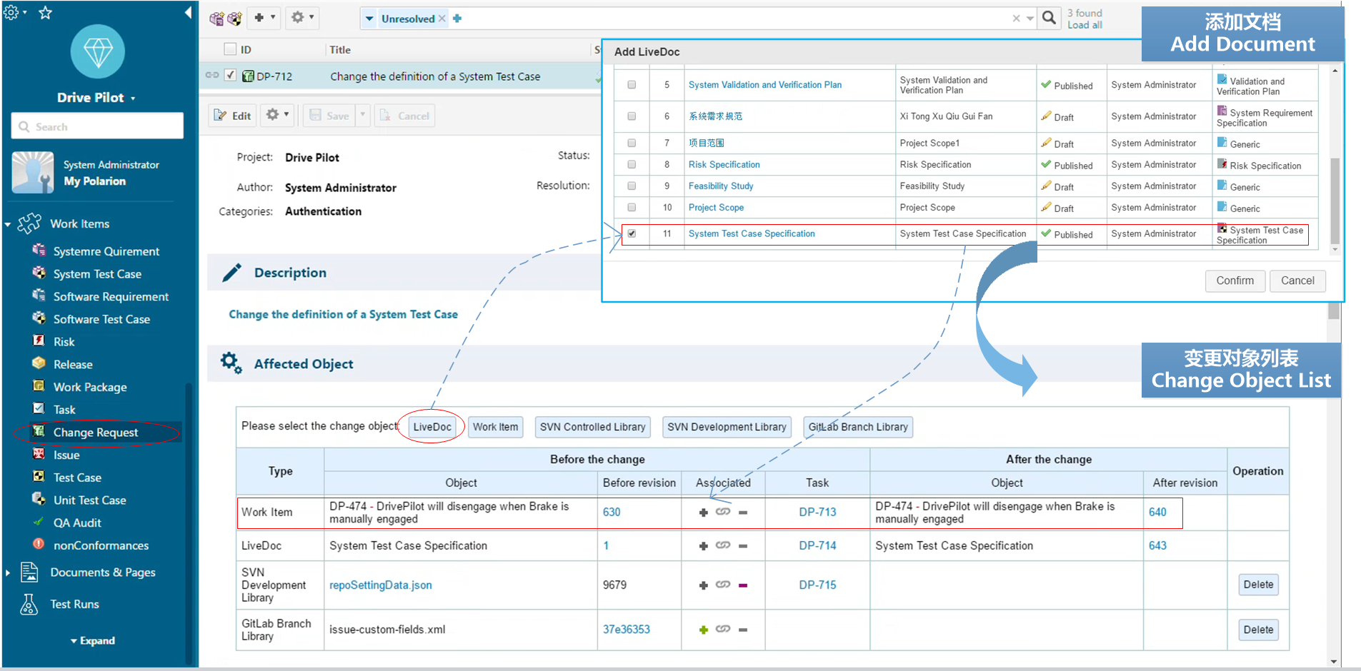Click the Work Items puzzle icon
The width and height of the screenshot is (1361, 671).
click(29, 223)
